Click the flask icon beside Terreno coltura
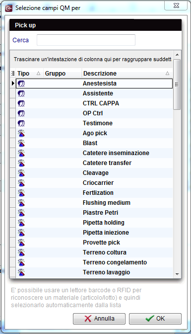 pos(21,252)
